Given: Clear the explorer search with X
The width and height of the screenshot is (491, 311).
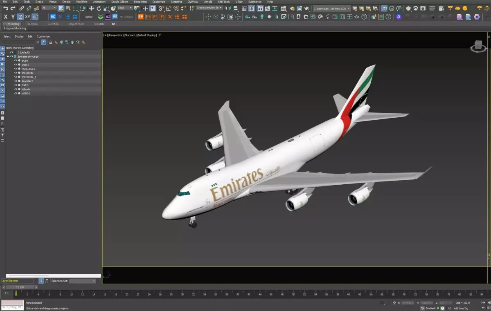Looking at the screenshot, I should point(38,42).
